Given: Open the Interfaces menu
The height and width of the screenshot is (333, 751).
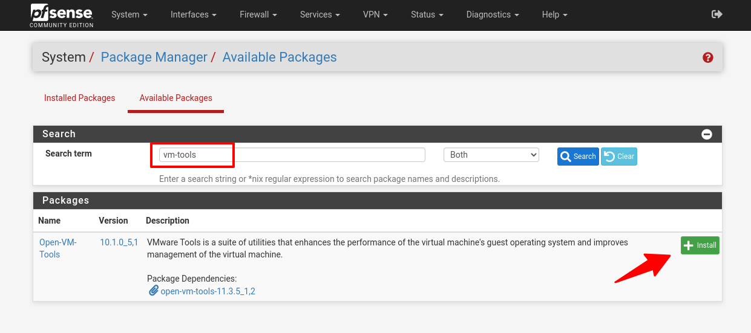Looking at the screenshot, I should pyautogui.click(x=194, y=15).
